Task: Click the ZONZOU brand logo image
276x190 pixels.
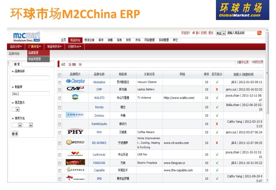Action: 75,115
